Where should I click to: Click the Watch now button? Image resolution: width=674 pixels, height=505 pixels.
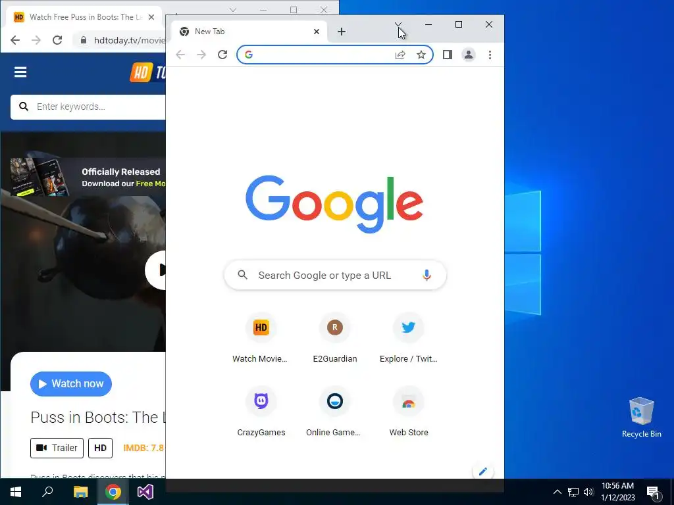click(71, 384)
